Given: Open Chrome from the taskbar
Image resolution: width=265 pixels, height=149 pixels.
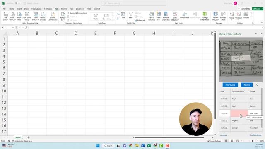Looking at the screenshot, I should (x=131, y=146).
